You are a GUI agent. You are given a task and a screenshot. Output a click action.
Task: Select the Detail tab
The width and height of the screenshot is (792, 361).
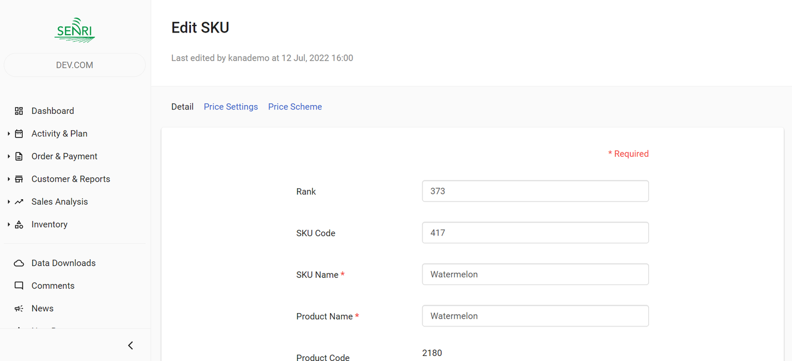(182, 107)
